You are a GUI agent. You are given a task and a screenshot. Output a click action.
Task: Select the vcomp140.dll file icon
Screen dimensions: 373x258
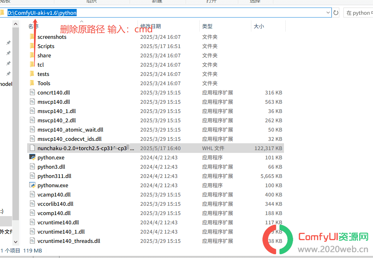pyautogui.click(x=32, y=213)
